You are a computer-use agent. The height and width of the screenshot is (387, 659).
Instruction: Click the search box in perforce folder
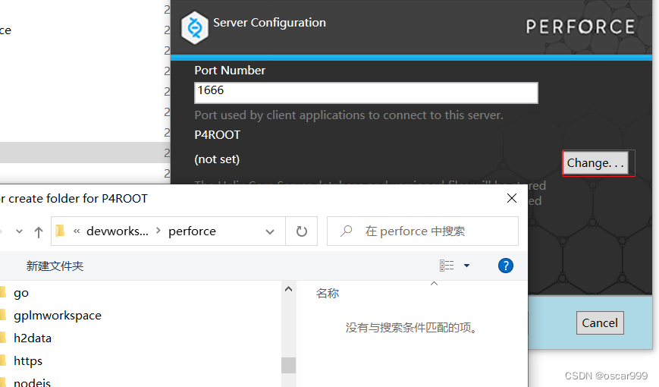(422, 231)
